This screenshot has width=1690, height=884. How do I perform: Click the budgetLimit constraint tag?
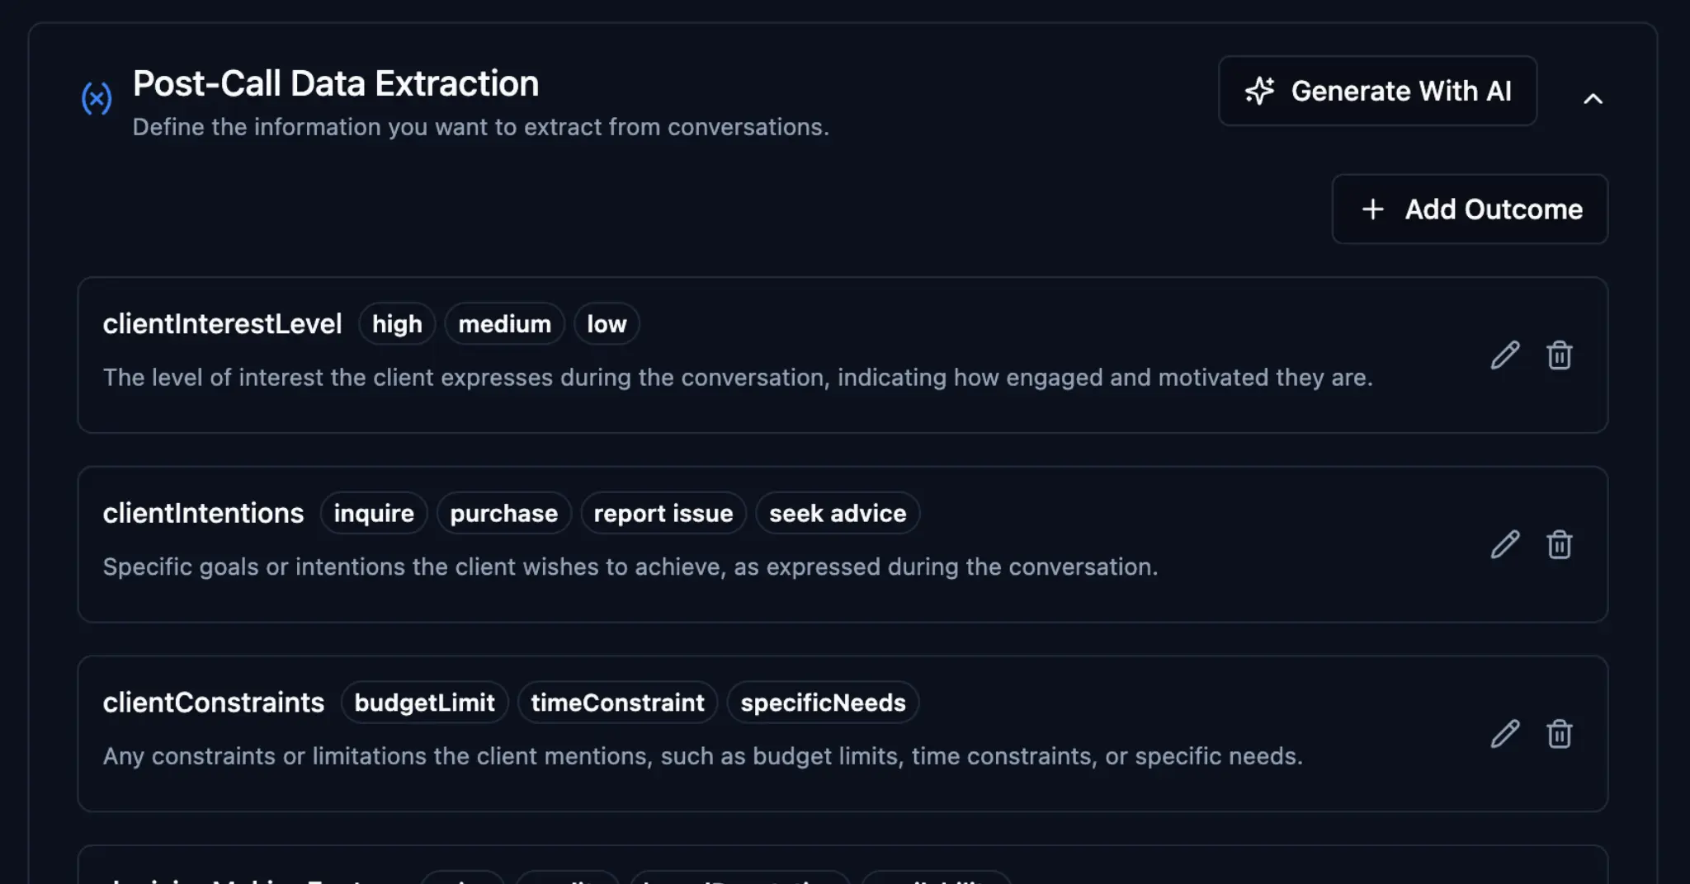424,703
